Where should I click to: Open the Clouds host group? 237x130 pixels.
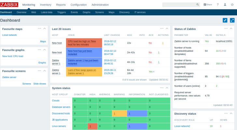(56, 101)
